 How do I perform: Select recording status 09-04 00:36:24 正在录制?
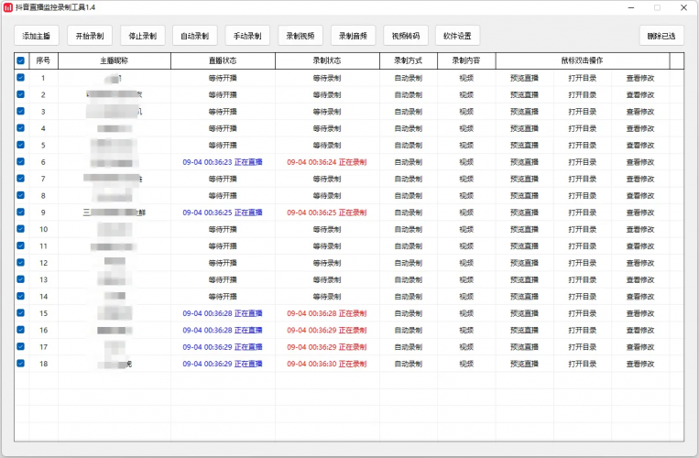coord(327,162)
